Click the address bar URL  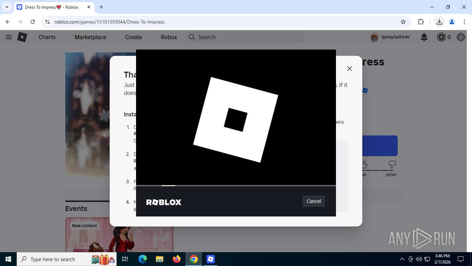[109, 22]
